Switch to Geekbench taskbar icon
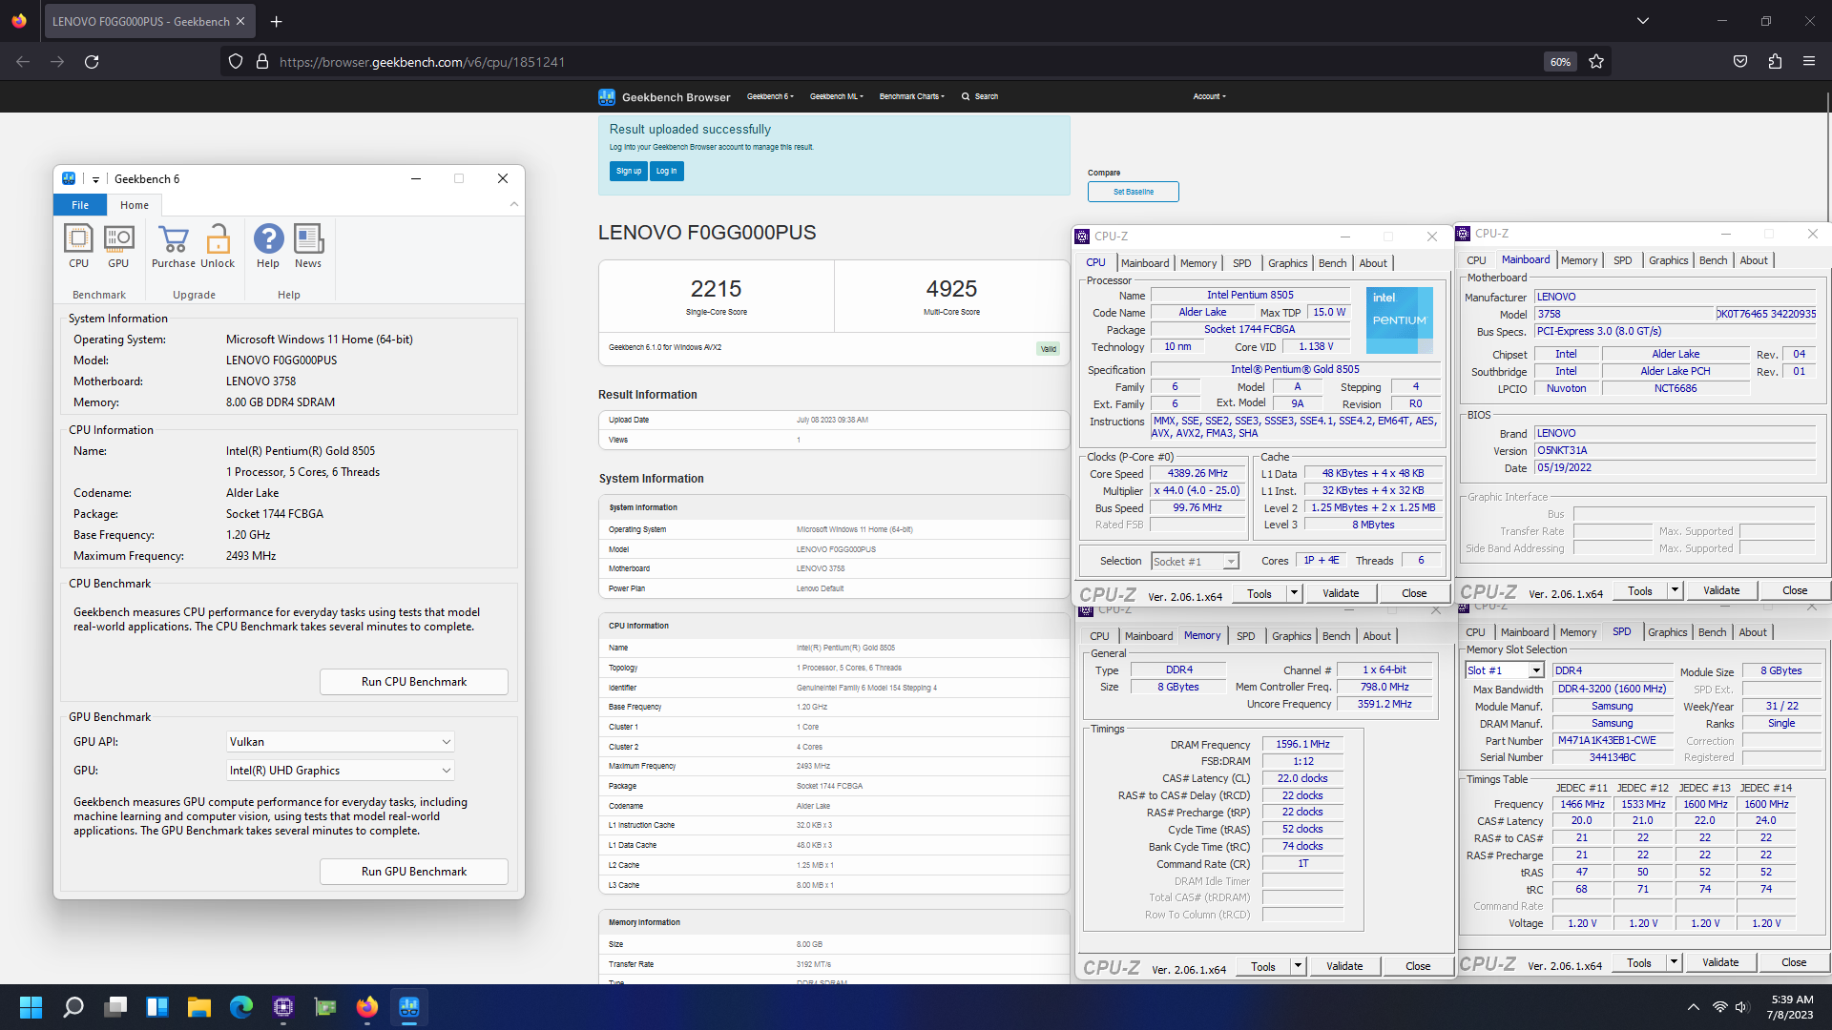The height and width of the screenshot is (1030, 1832). 409,1007
